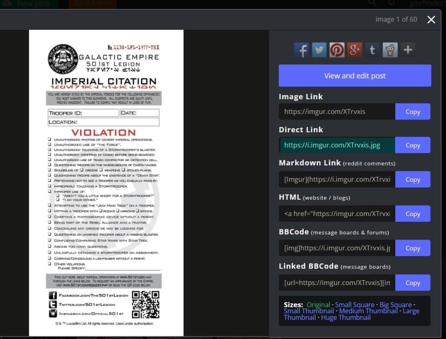The height and width of the screenshot is (339, 446).
Task: Share the image on Facebook
Action: tap(301, 50)
